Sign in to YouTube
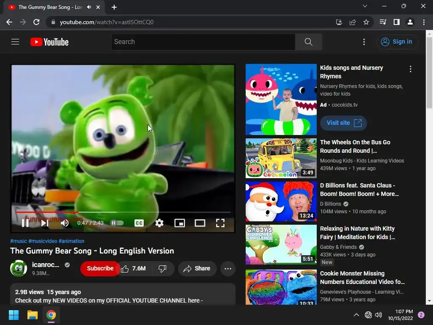Screen dimensions: 433x325 click(x=397, y=42)
